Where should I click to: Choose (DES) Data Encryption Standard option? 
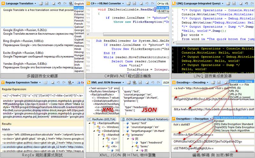point(234,124)
